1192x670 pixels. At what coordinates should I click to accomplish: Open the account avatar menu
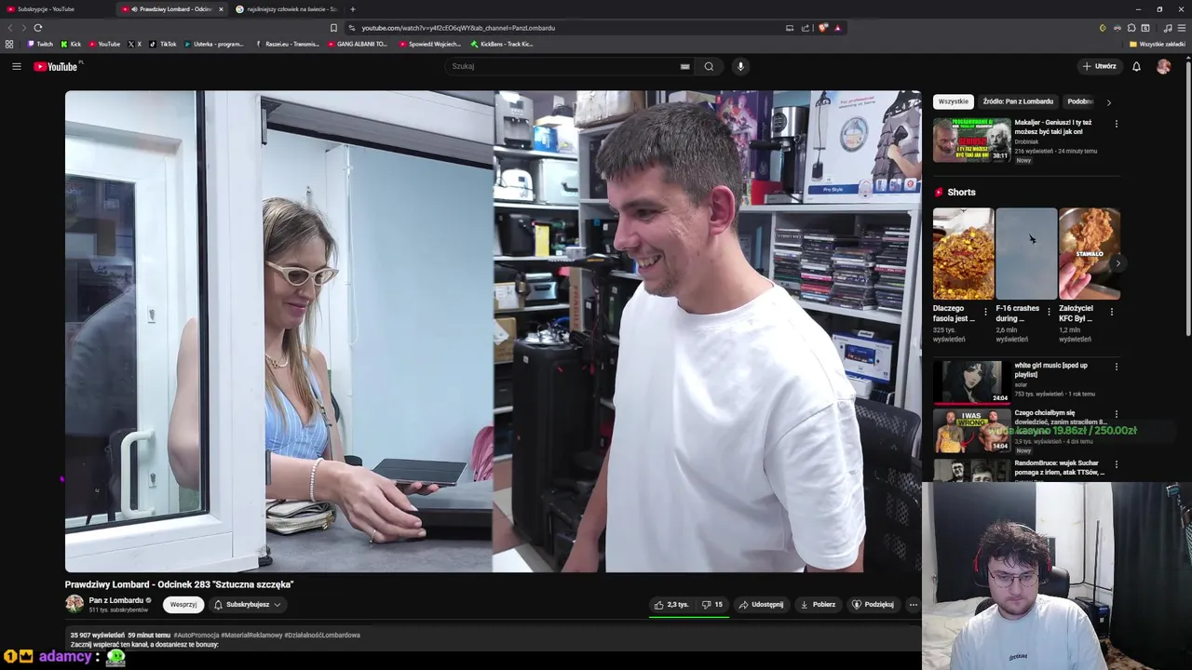[1163, 66]
